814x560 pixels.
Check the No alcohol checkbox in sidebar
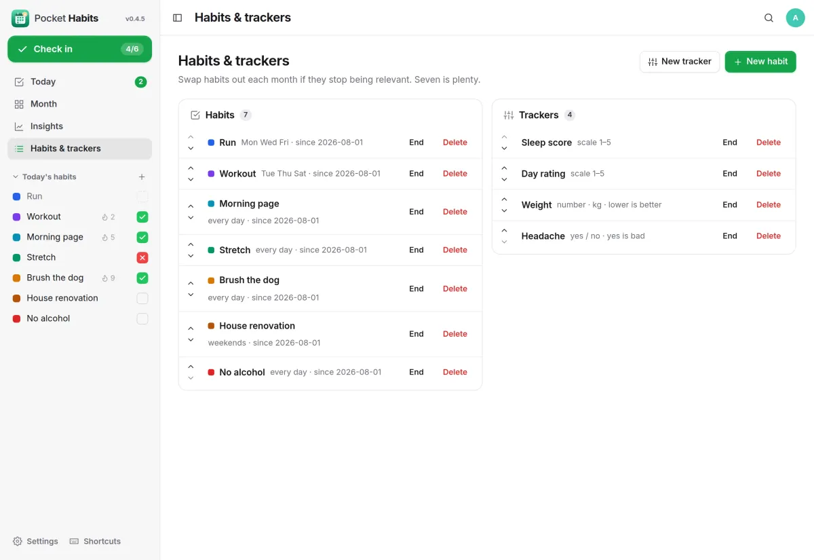142,319
